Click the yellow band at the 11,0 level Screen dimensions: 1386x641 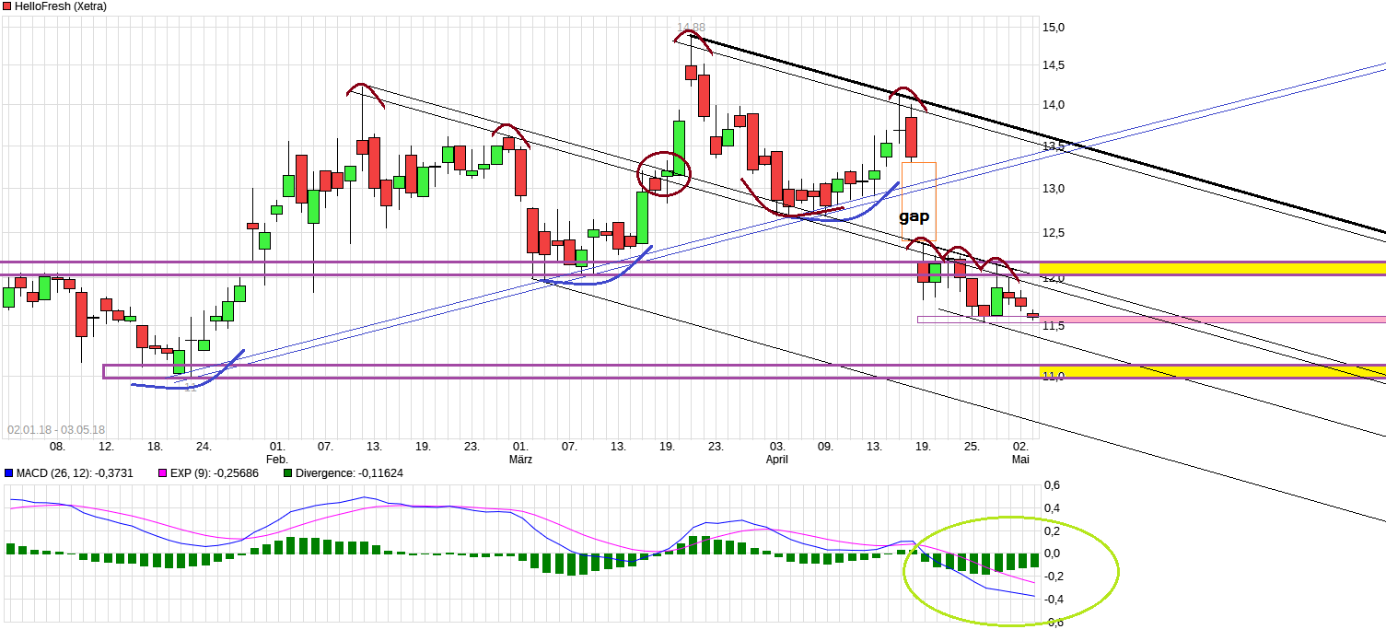tap(1211, 370)
